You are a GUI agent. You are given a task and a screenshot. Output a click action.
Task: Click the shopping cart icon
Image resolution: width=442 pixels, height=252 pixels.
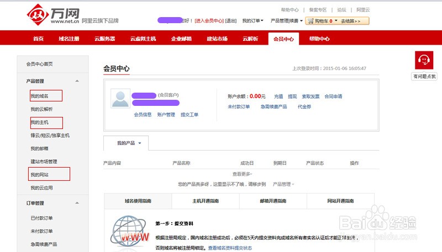coord(311,21)
